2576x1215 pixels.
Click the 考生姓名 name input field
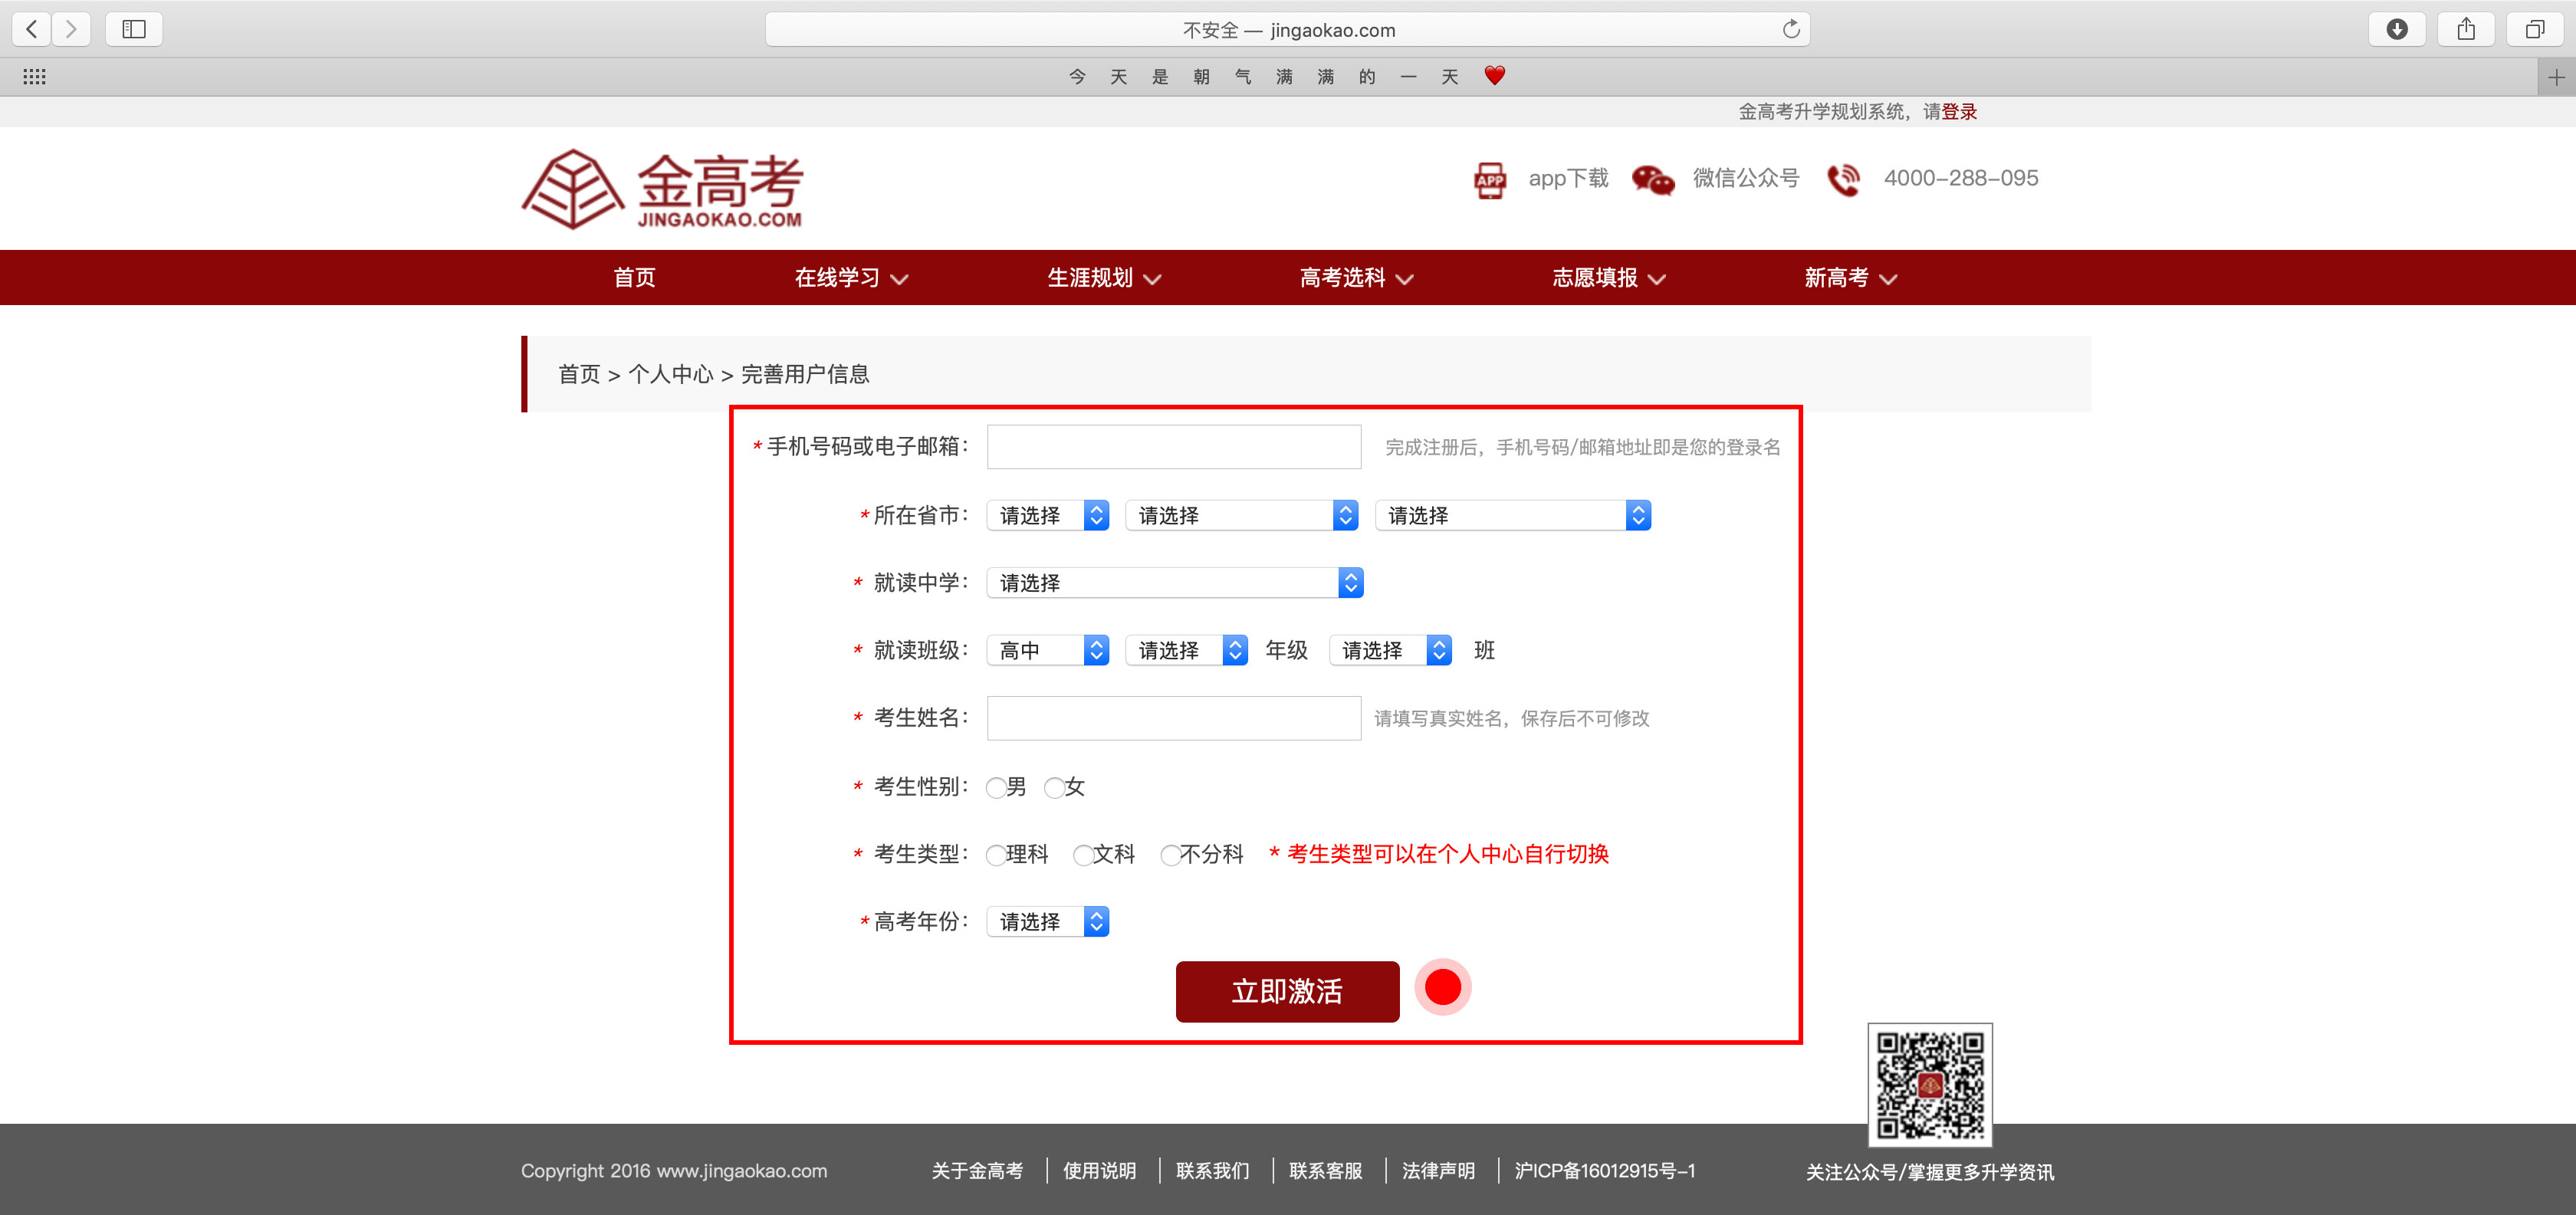[1173, 718]
